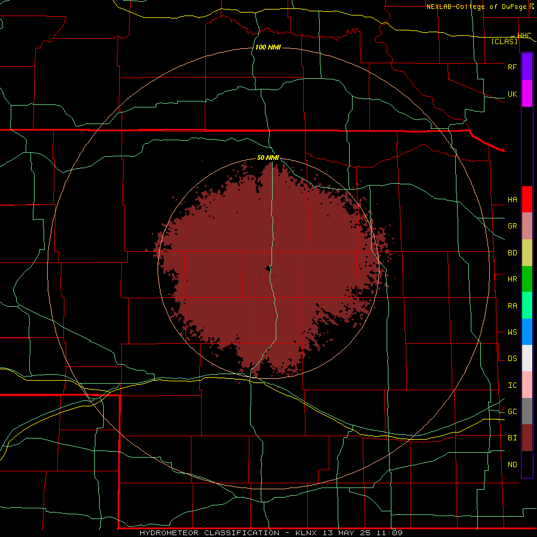537x537 pixels.
Task: Click the HA legend label
Action: [513, 199]
